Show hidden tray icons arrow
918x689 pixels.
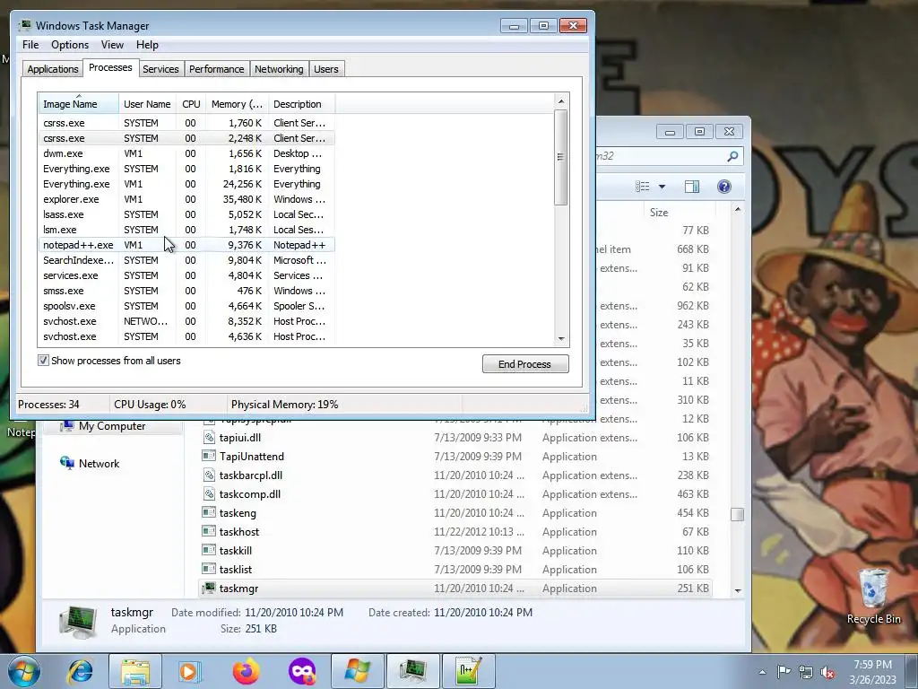pos(762,671)
